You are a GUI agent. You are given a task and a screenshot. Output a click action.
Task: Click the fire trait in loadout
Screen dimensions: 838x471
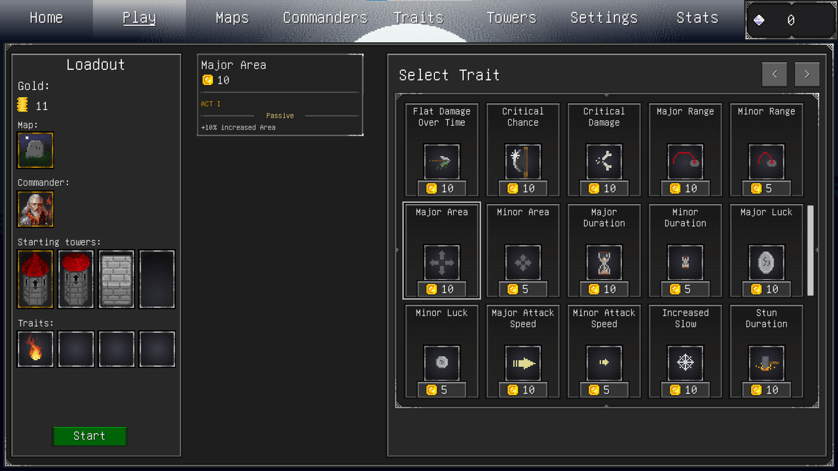tap(35, 349)
